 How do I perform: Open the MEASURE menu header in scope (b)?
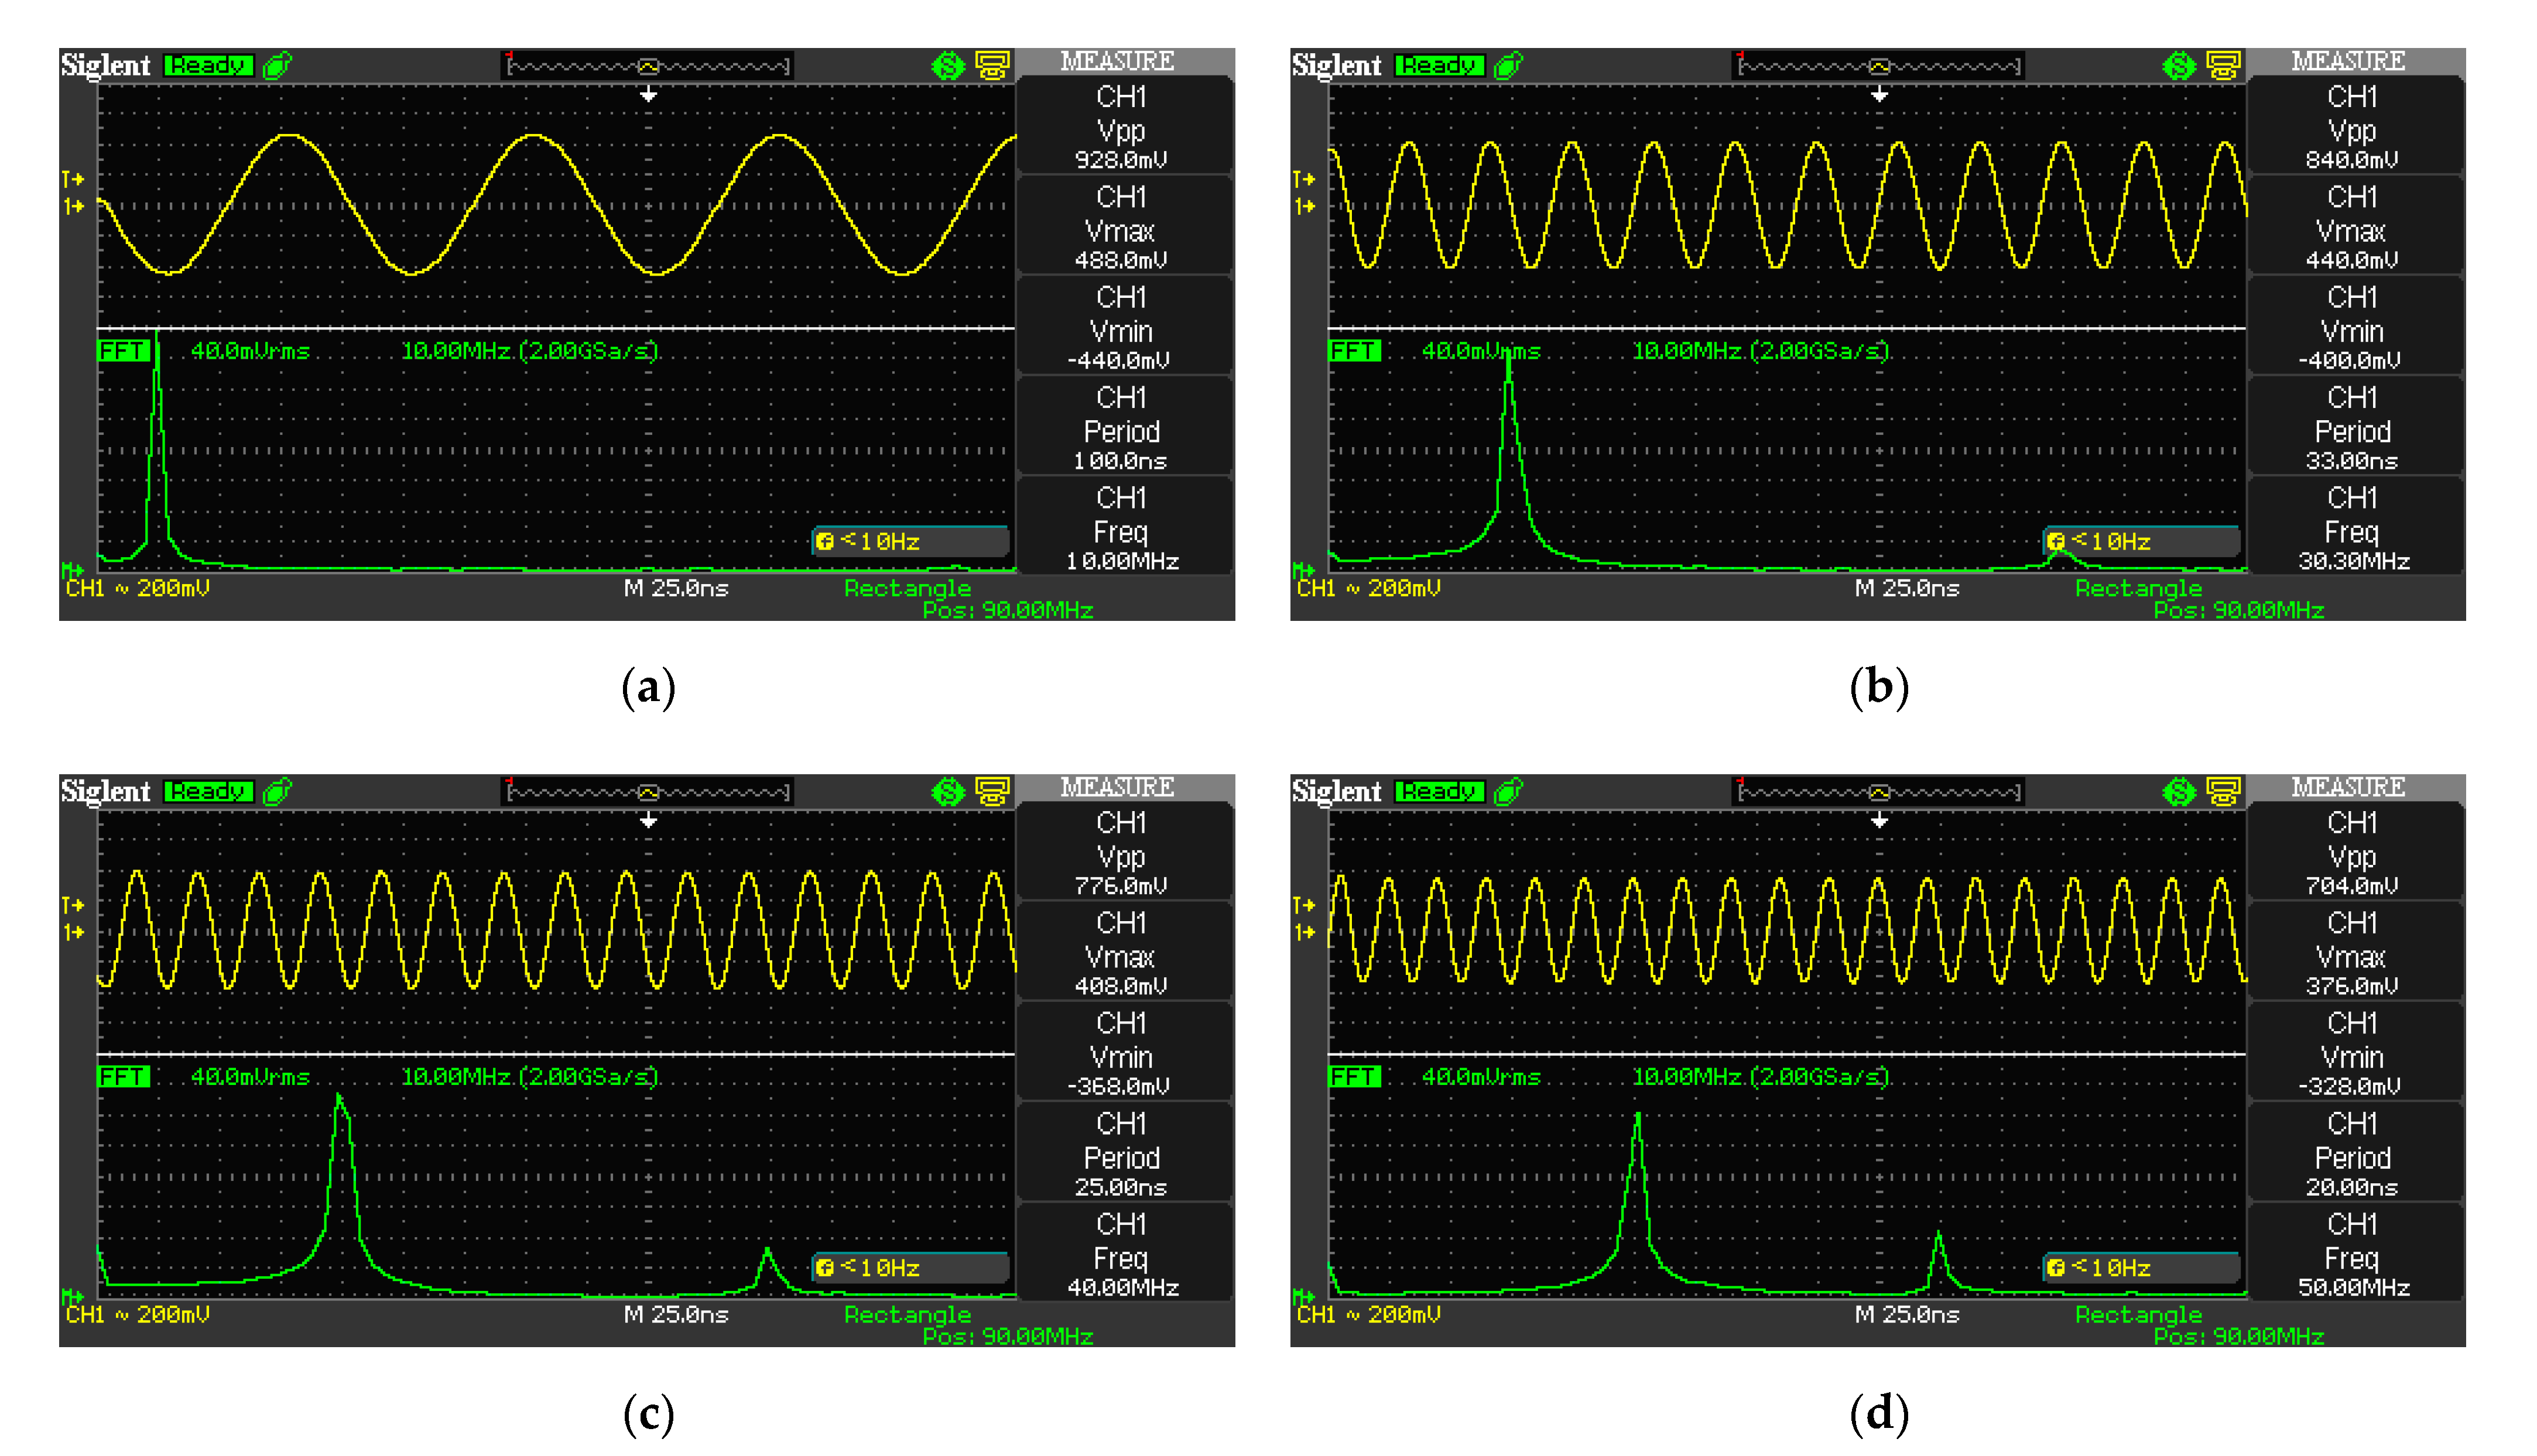[2349, 61]
